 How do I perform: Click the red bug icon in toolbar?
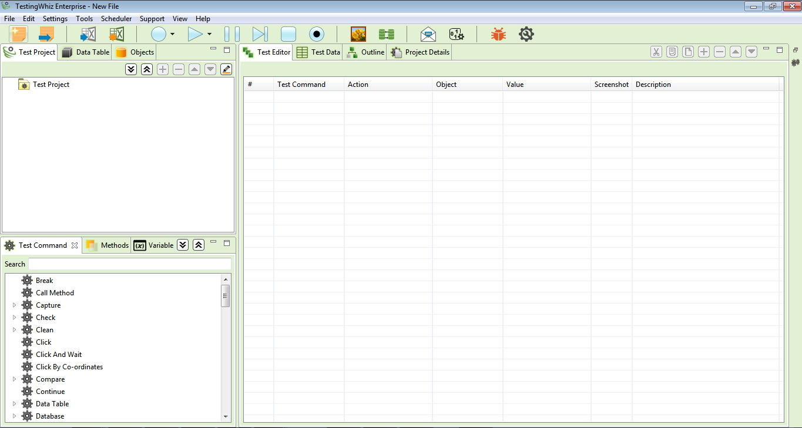click(498, 34)
